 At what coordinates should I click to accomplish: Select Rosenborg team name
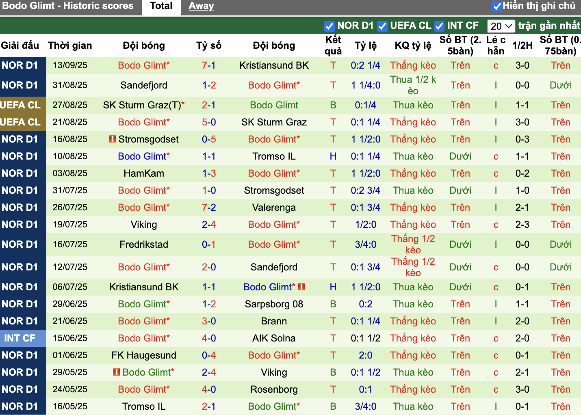(274, 389)
